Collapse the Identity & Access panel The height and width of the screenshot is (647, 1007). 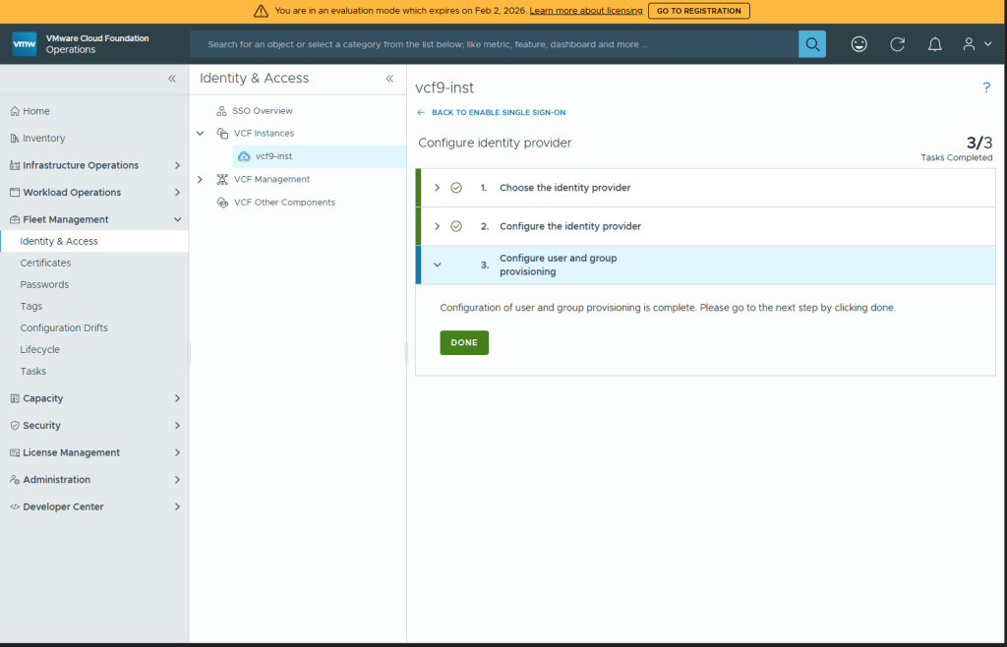[x=389, y=79]
